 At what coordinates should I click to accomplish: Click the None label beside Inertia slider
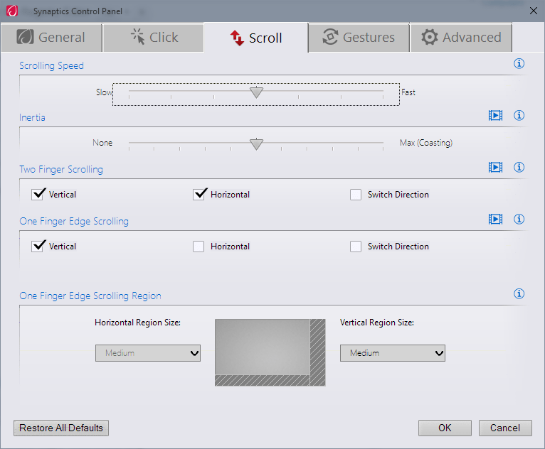click(102, 143)
